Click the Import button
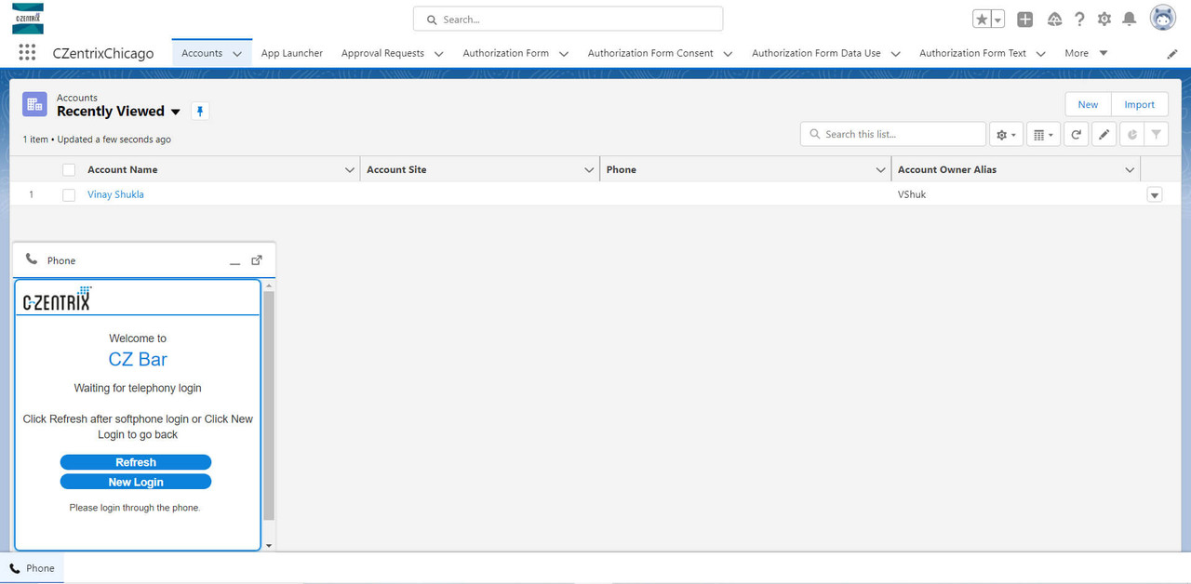Screen dimensions: 1191x584 [1139, 104]
